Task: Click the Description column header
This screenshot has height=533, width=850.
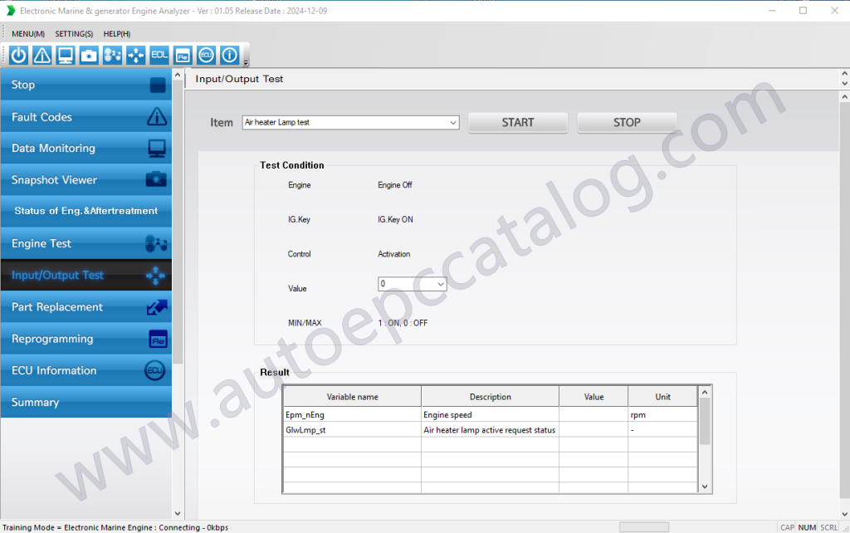Action: 490,397
